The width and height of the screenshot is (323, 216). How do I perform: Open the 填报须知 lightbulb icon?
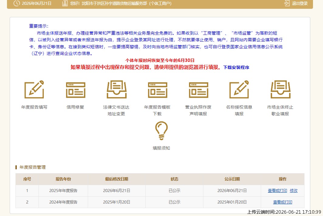tap(161, 131)
